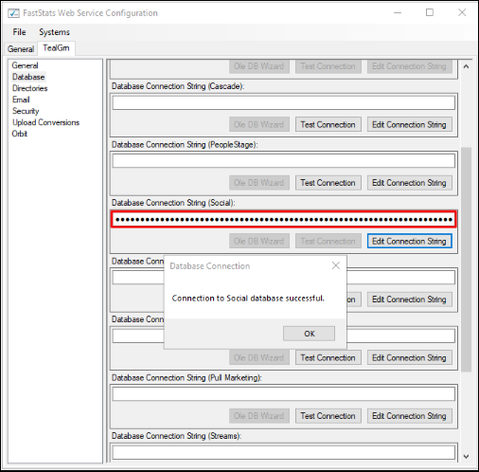Select Upload Conversions in the left list

click(45, 122)
